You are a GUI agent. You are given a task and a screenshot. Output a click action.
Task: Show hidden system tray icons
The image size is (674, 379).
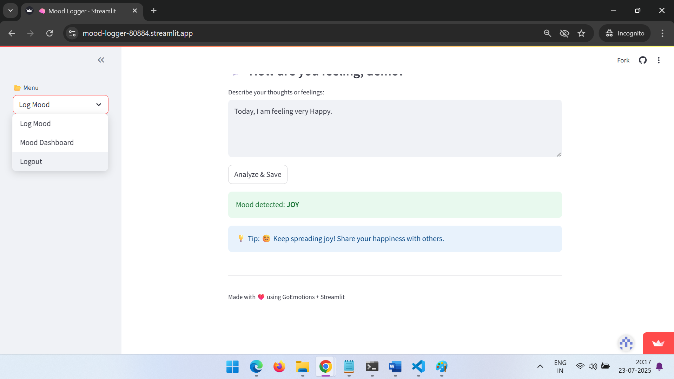point(540,366)
